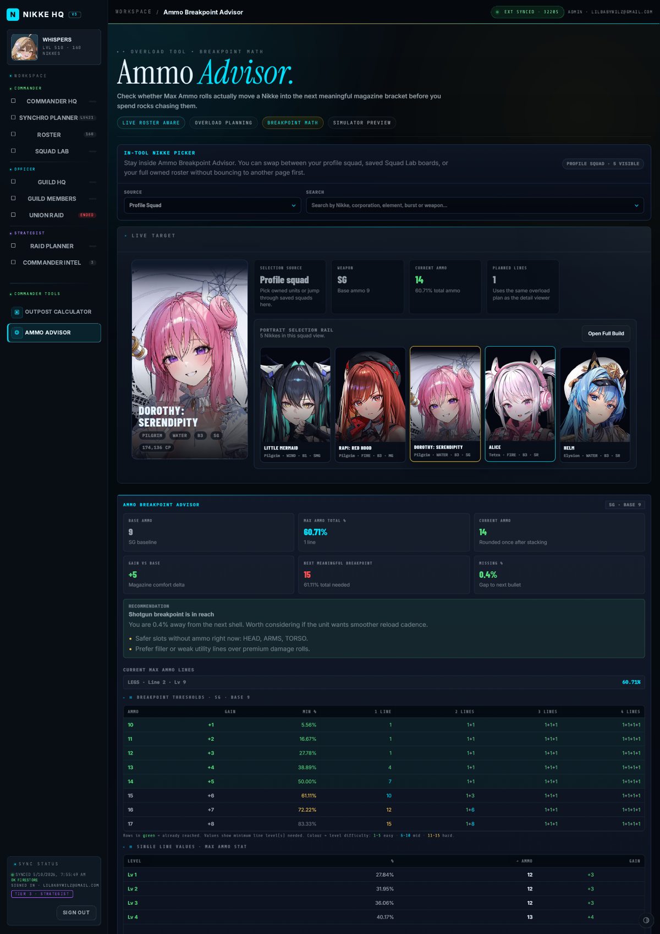The image size is (660, 934).
Task: Click the 'Shotgun breakpoint is in reach' heading
Action: [171, 614]
